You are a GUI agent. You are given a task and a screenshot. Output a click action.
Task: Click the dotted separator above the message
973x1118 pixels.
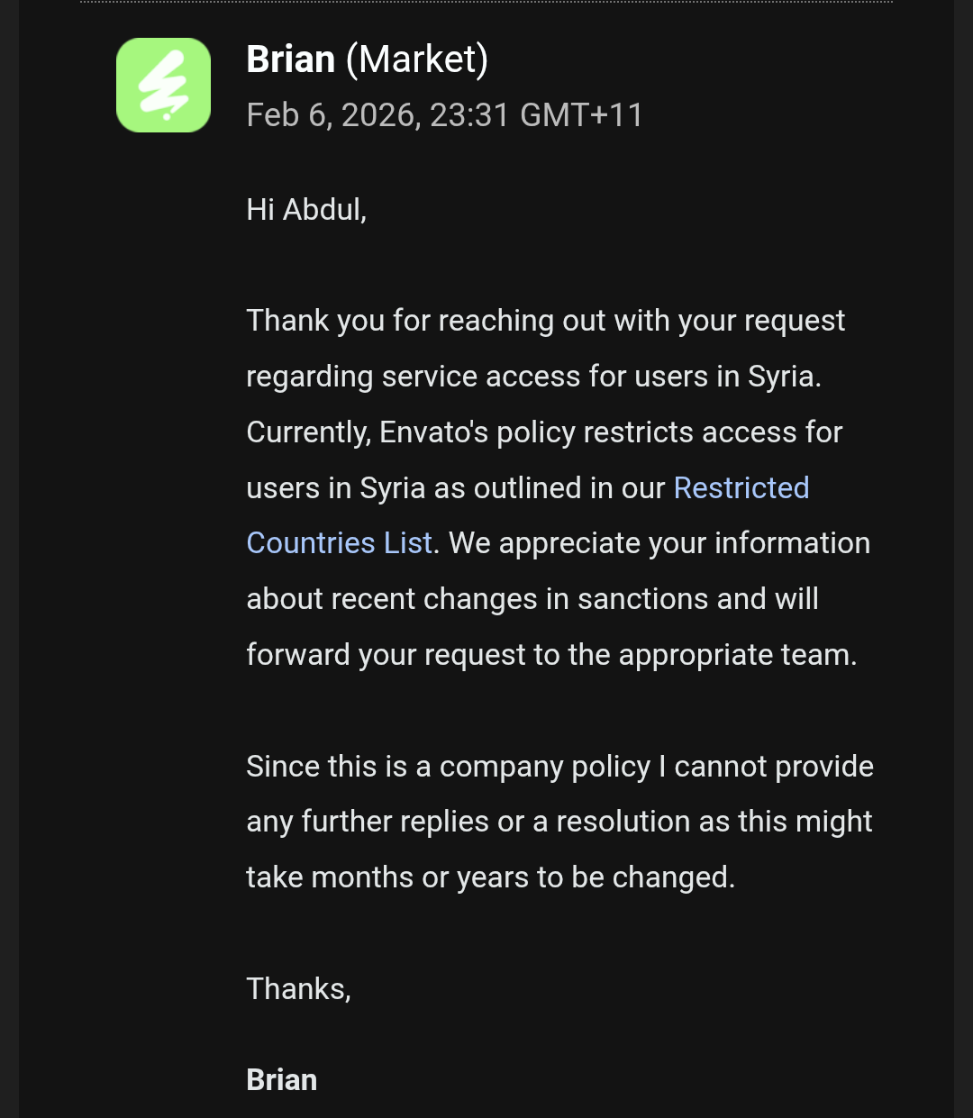click(486, 3)
